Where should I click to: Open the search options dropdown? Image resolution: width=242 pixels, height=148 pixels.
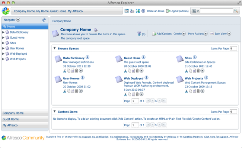pos(196,11)
